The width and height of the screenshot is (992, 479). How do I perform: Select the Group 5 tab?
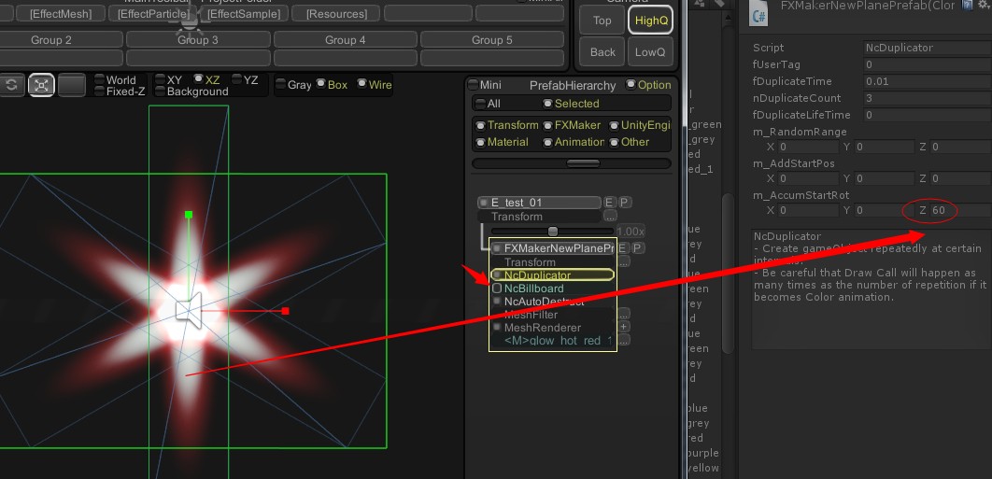pos(492,40)
